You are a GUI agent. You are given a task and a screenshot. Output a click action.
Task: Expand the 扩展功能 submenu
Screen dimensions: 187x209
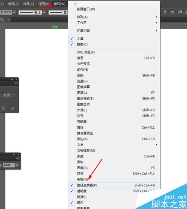114,31
